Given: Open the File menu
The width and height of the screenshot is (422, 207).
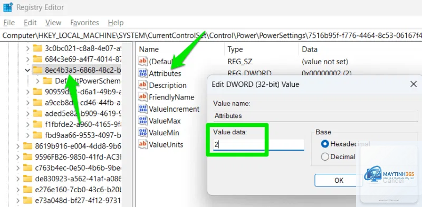Looking at the screenshot, I should click(9, 23).
